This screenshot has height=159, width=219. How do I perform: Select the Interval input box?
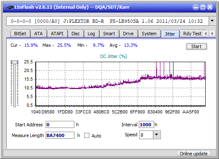[x=146, y=125]
